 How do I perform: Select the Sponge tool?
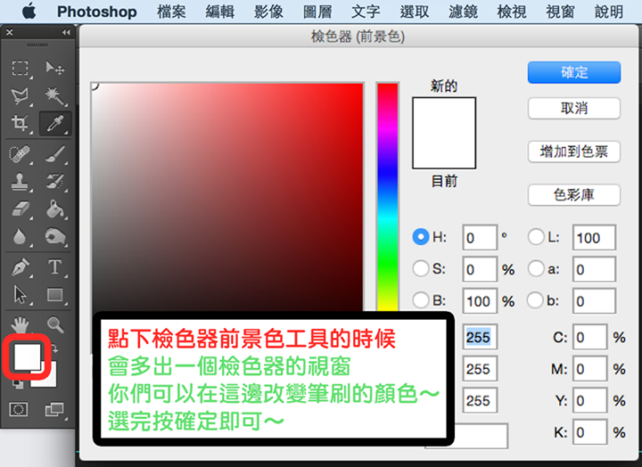pyautogui.click(x=55, y=236)
